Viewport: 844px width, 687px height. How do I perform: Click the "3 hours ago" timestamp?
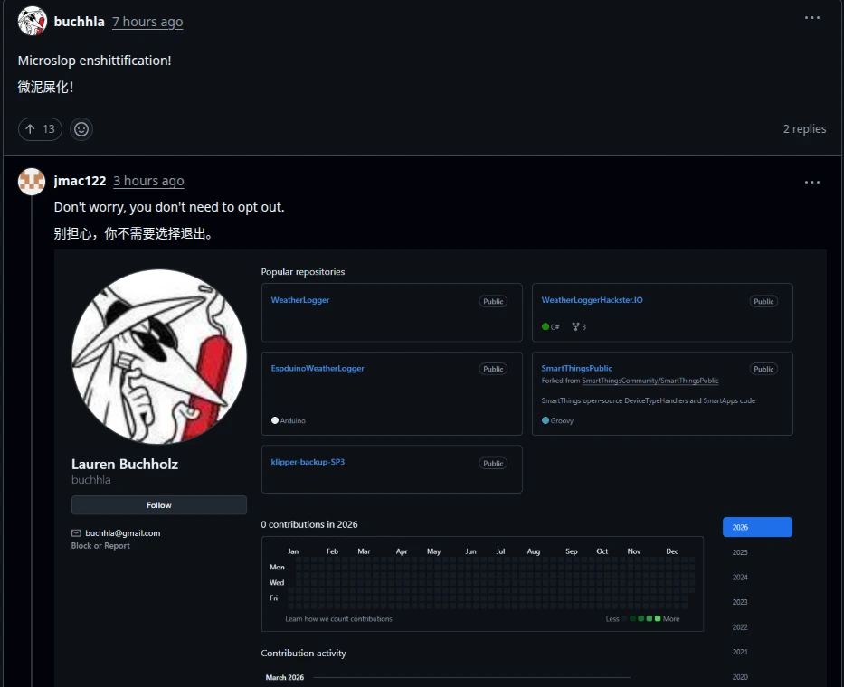pos(148,181)
